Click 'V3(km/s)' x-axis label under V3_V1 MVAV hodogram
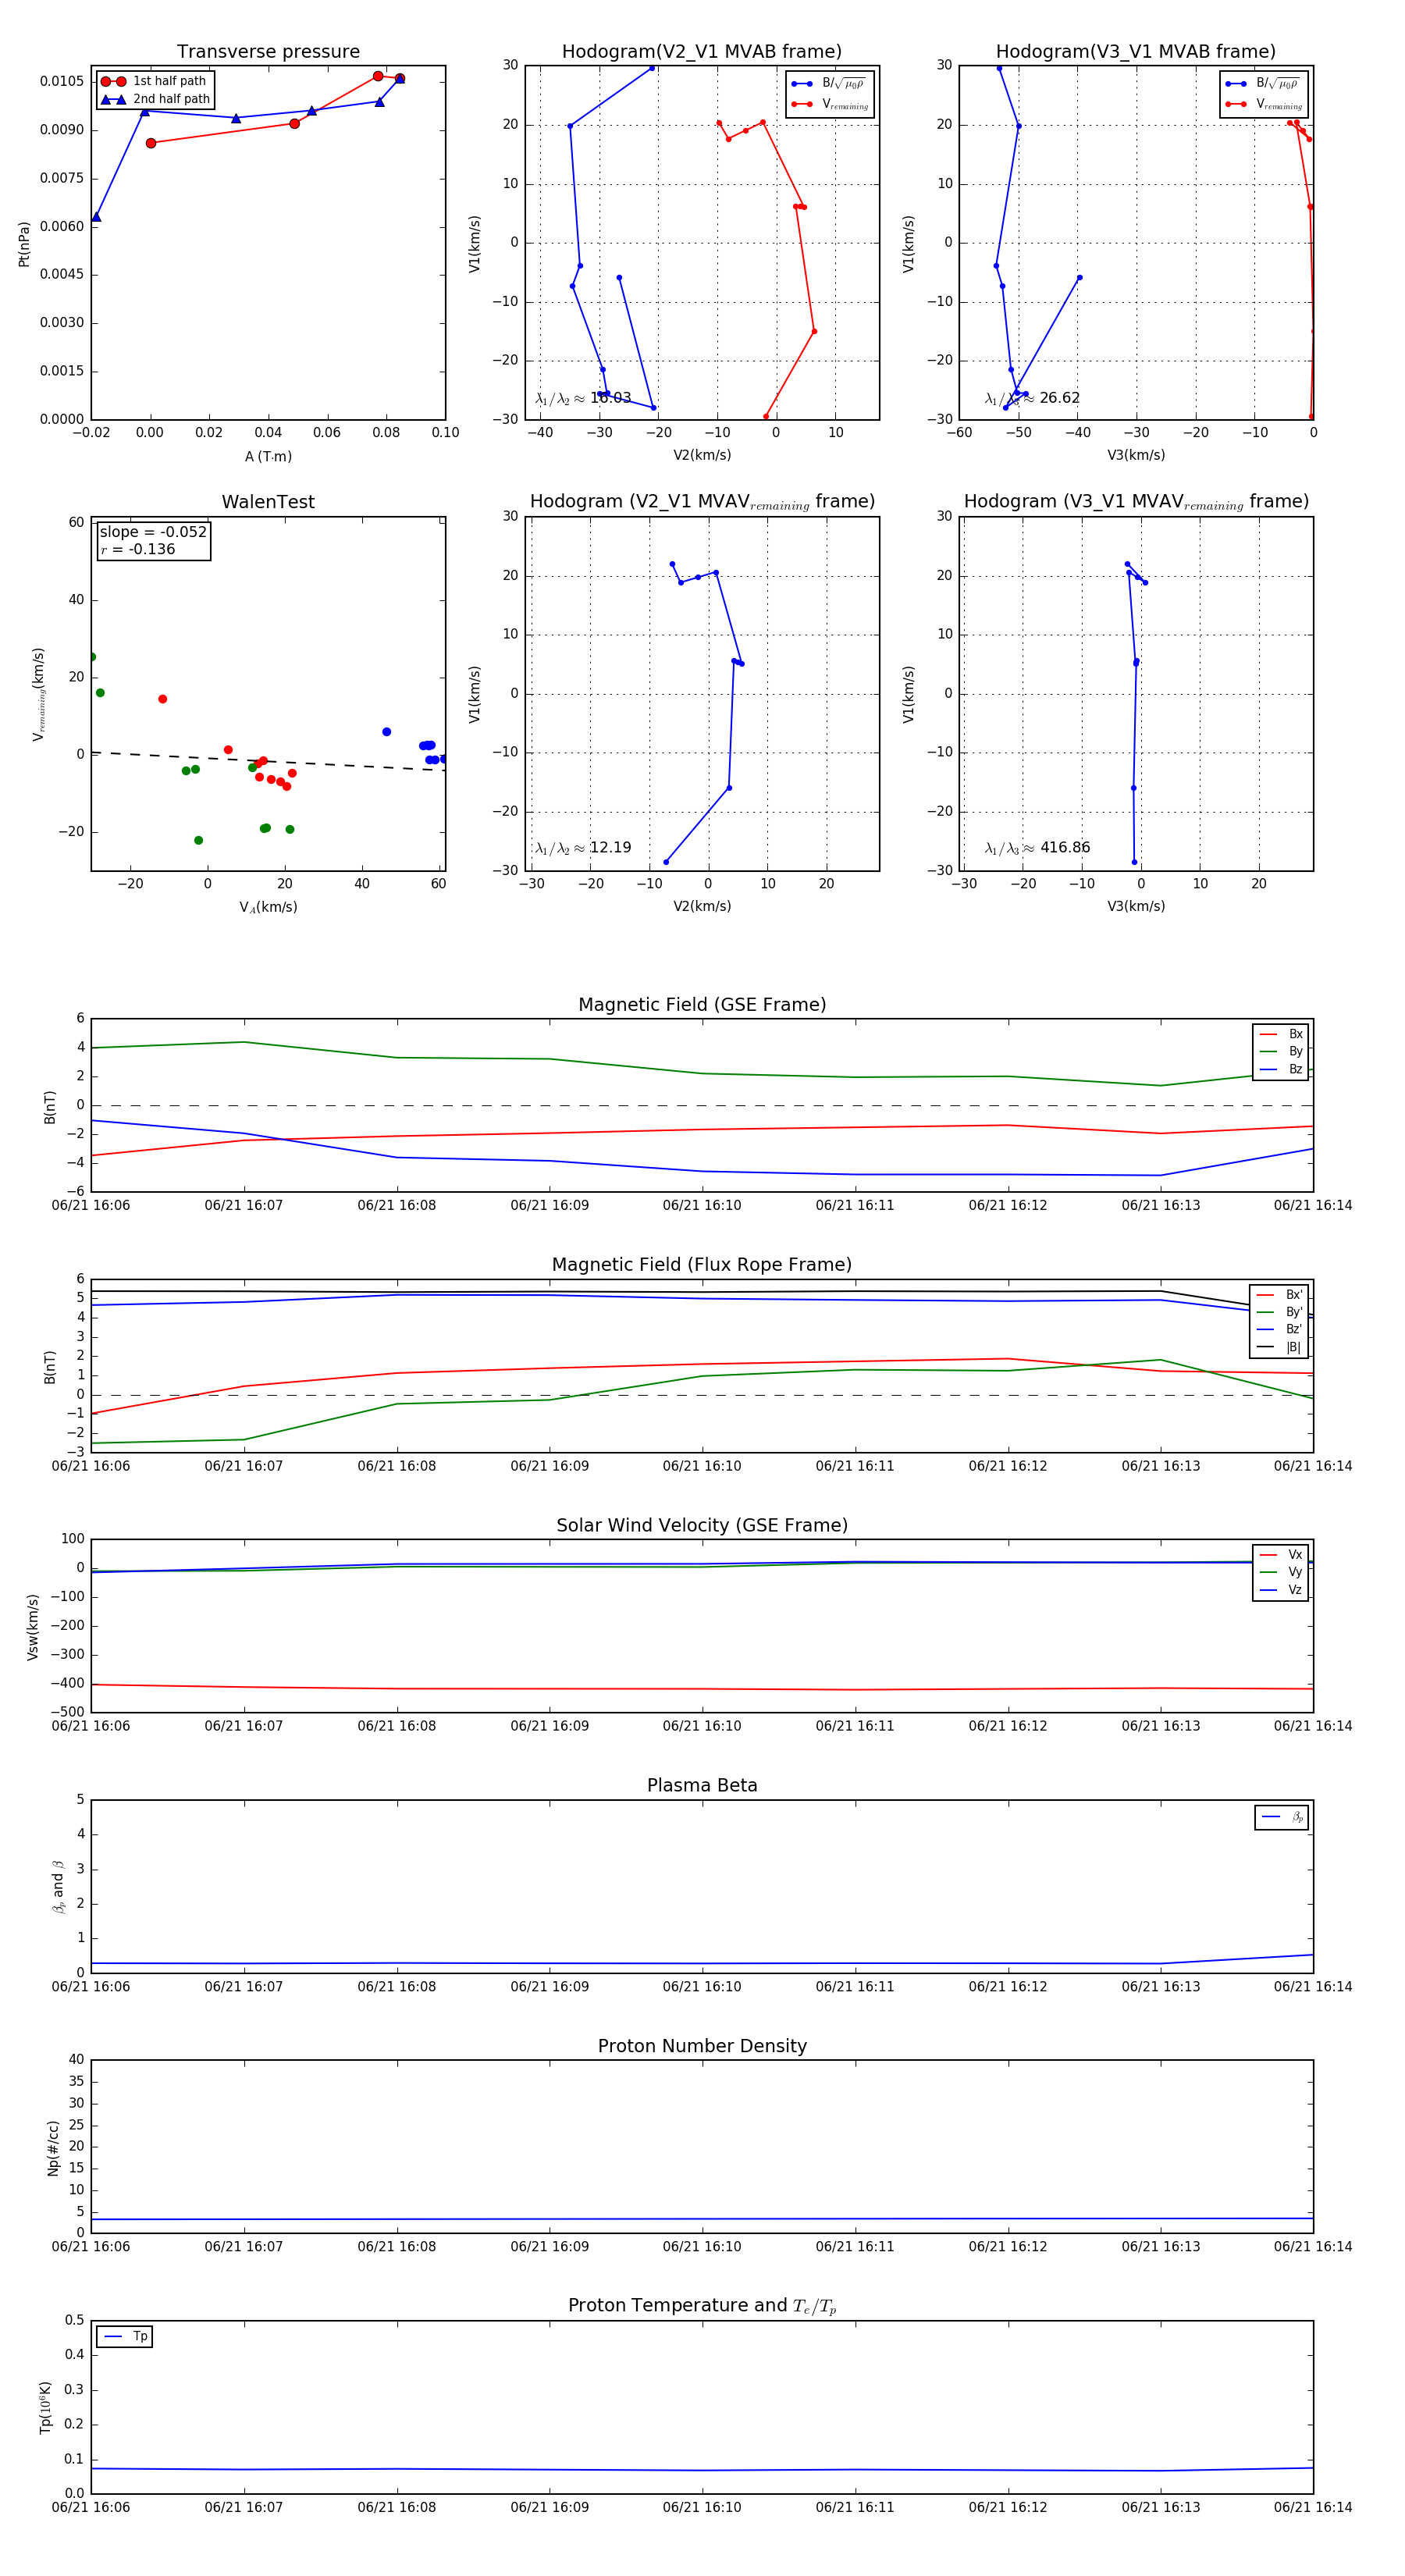The height and width of the screenshot is (2576, 1405). tap(1136, 907)
